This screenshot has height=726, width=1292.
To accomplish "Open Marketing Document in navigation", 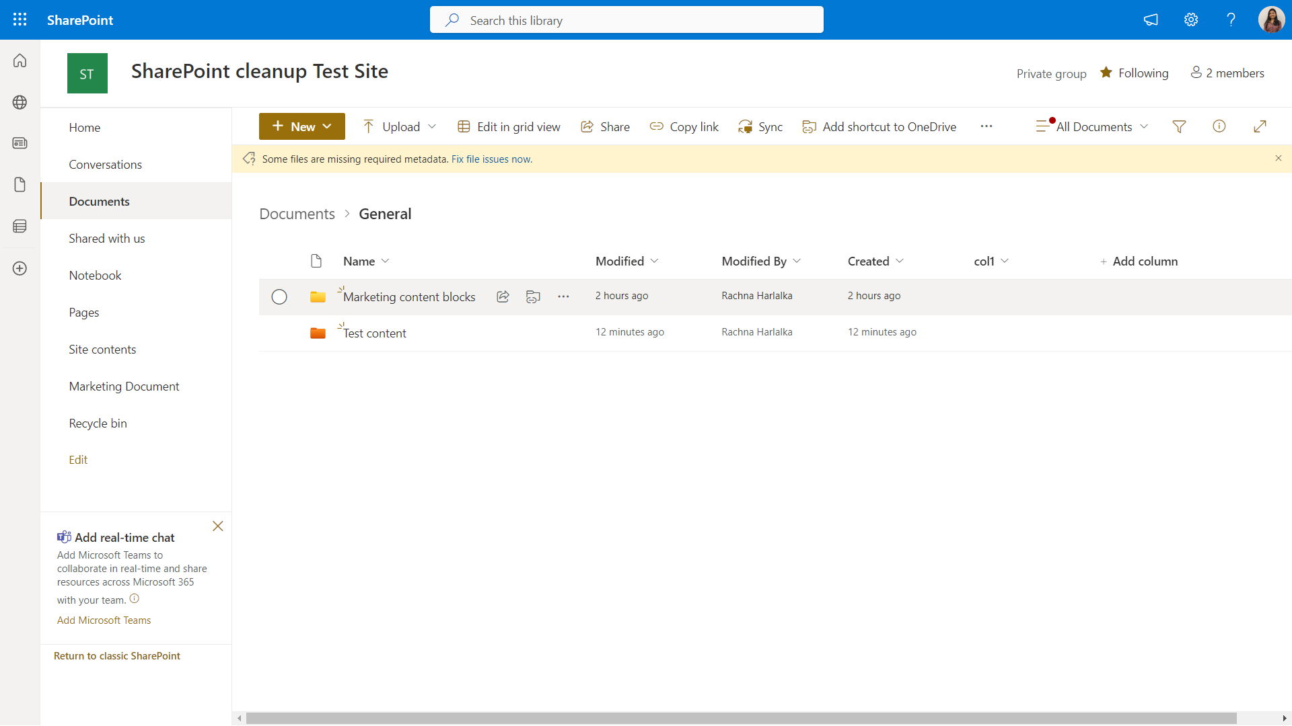I will [124, 386].
